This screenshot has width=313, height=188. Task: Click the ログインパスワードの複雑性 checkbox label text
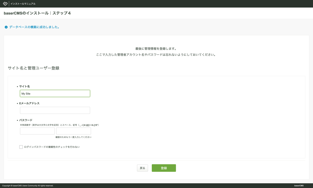coord(52,147)
